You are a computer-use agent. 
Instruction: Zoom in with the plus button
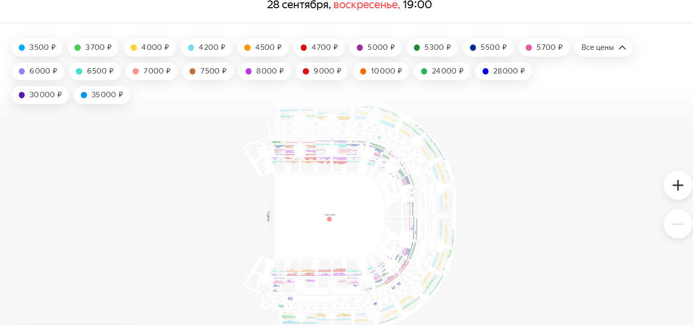coord(678,185)
